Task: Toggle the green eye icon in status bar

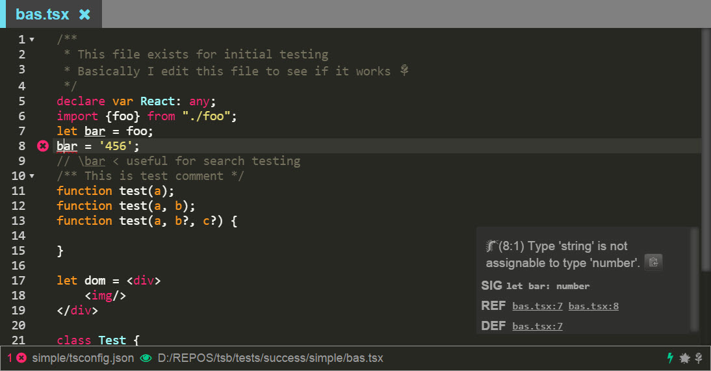Action: coord(146,358)
